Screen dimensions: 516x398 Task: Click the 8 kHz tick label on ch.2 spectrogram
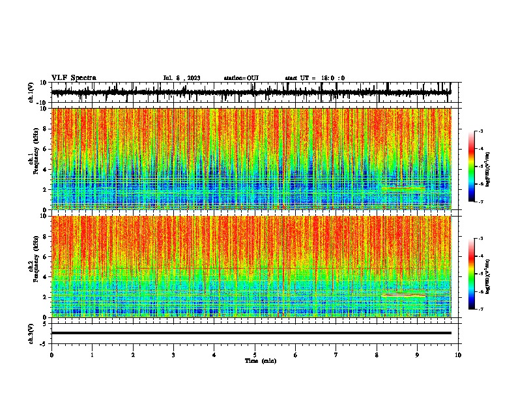pos(45,237)
